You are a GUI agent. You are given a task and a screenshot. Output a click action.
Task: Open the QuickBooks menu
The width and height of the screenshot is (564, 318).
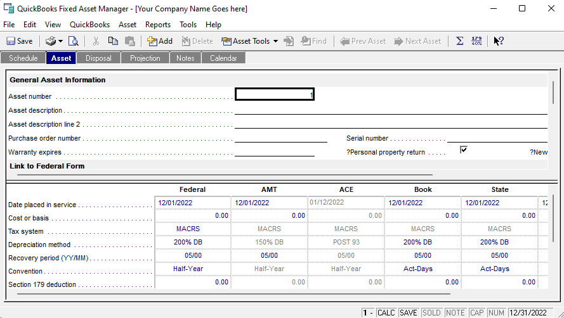(90, 25)
